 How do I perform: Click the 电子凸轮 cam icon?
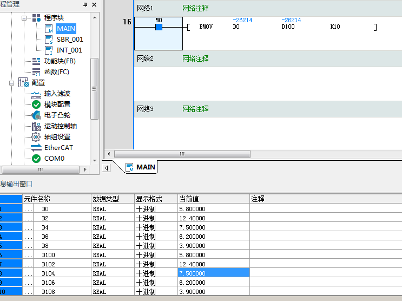tap(36, 115)
